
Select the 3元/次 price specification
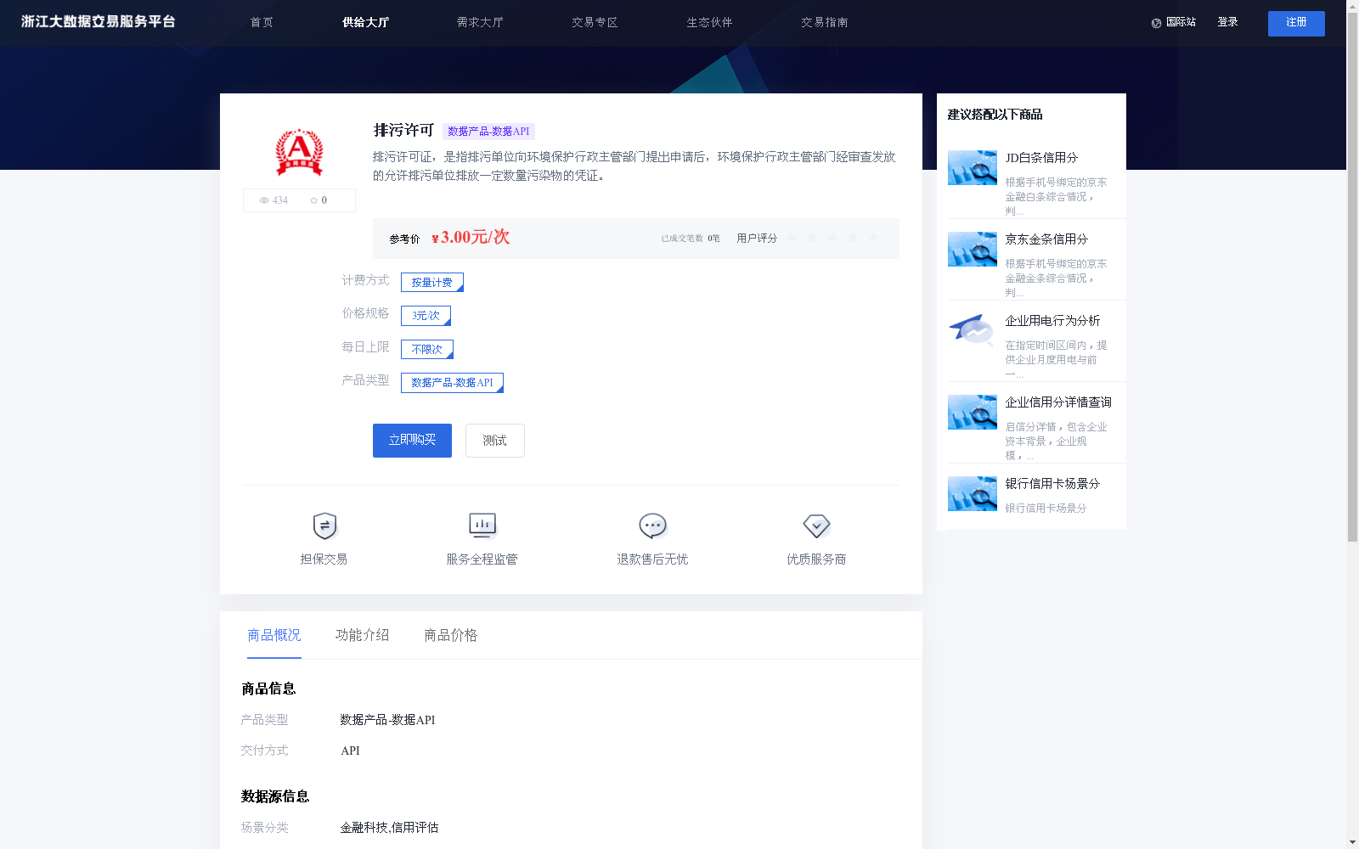pyautogui.click(x=426, y=316)
